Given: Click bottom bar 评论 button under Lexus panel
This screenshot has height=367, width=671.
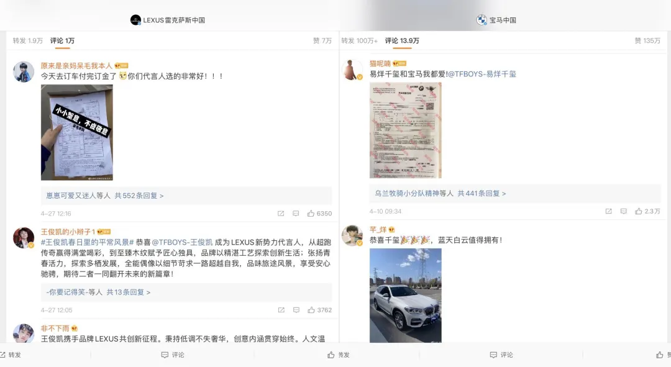Looking at the screenshot, I should tap(173, 355).
